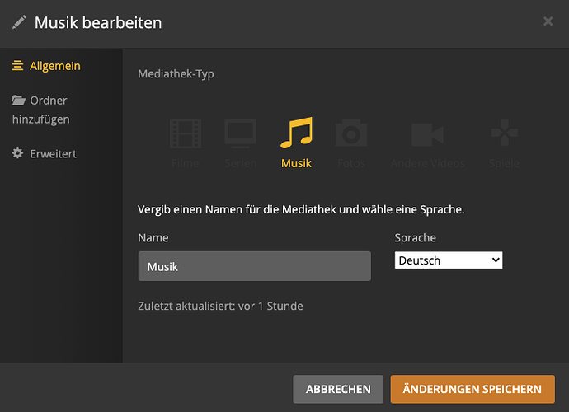Go to the Erweitert settings tab
Viewport: 569px width, 412px height.
54,154
